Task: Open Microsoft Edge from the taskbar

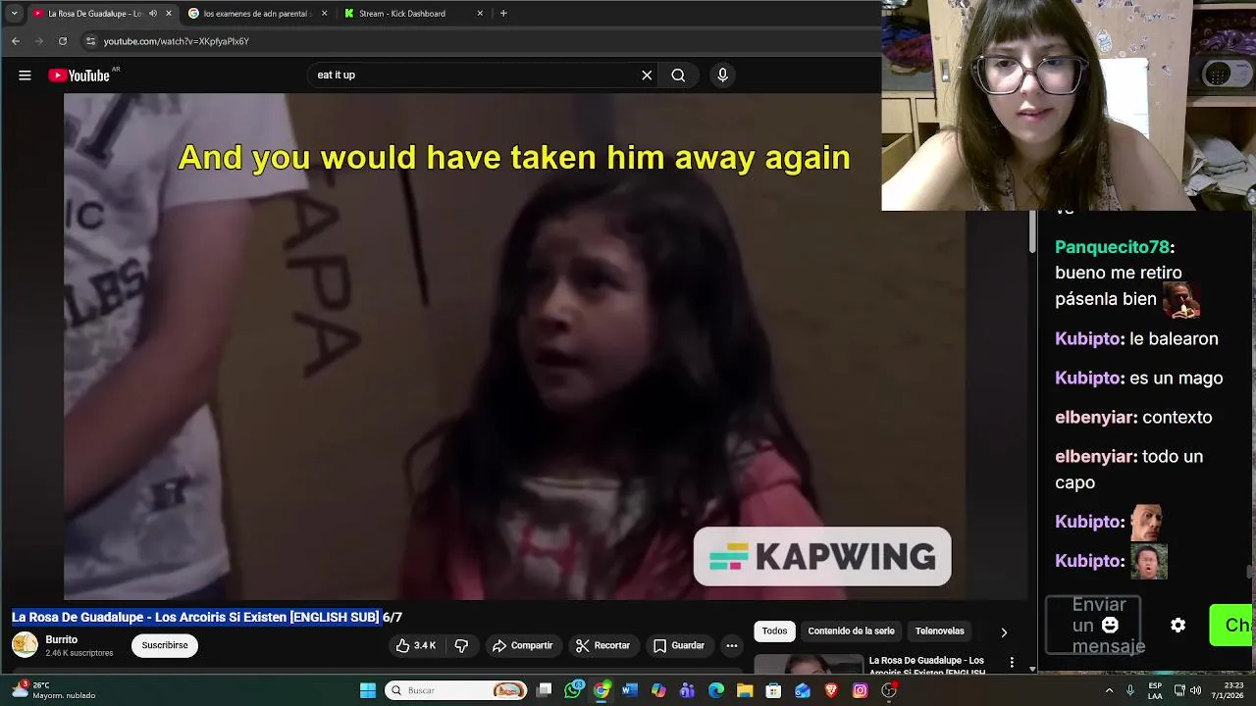Action: [x=716, y=690]
